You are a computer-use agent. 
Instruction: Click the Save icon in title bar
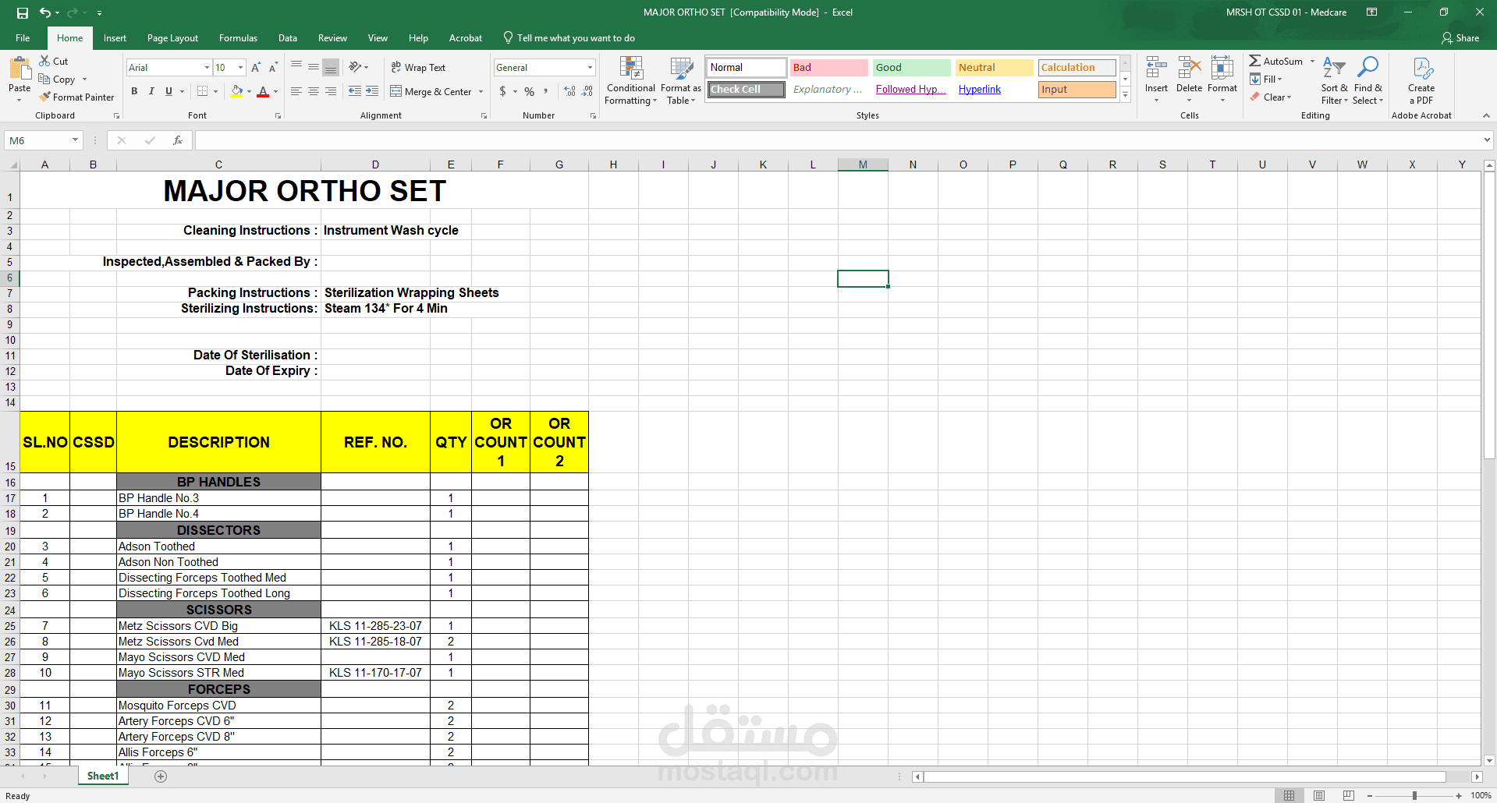click(22, 12)
